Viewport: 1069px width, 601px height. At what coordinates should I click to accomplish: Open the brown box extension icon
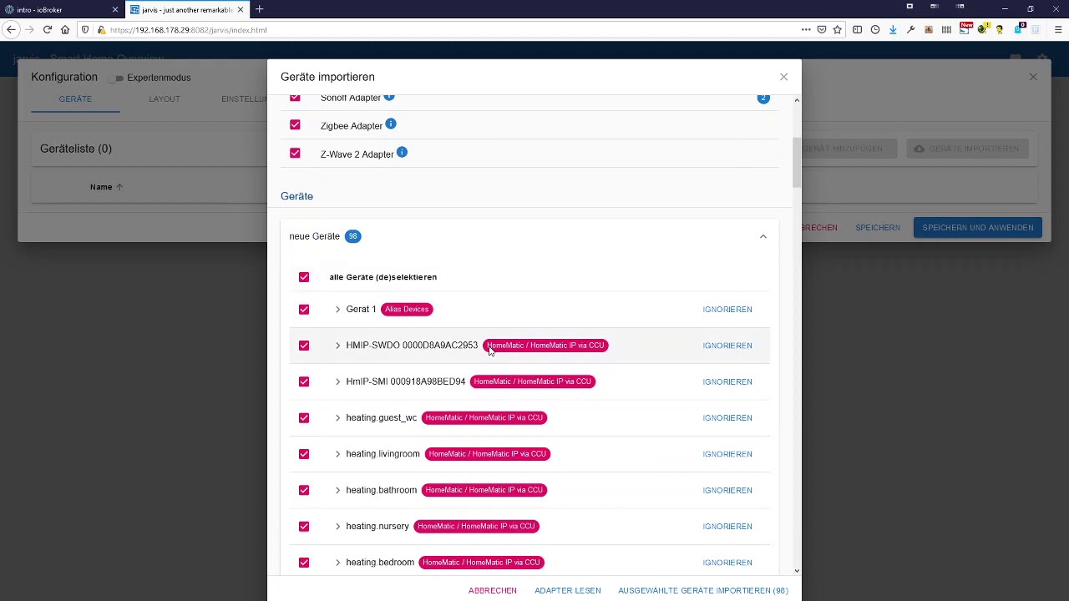pos(929,30)
